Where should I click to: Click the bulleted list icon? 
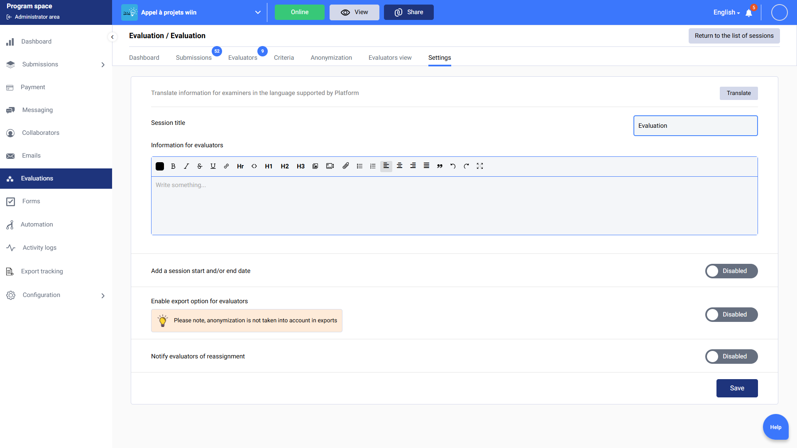(359, 166)
